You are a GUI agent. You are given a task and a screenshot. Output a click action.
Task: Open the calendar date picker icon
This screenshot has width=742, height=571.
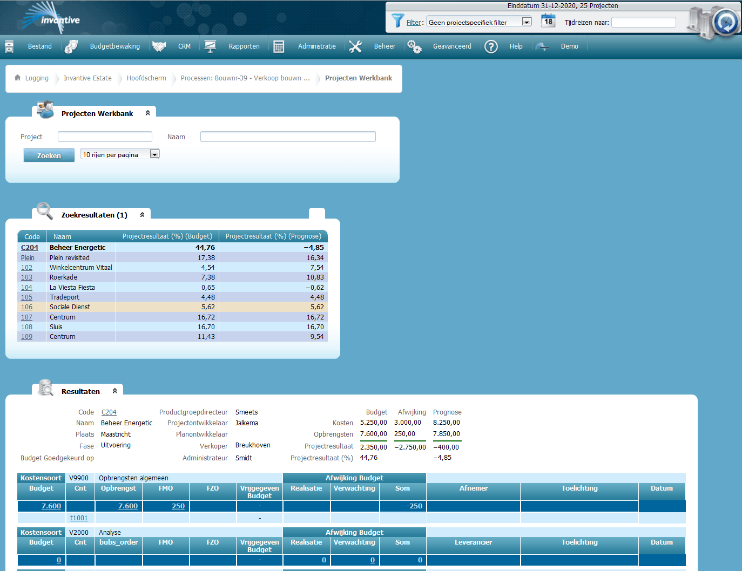pyautogui.click(x=548, y=21)
